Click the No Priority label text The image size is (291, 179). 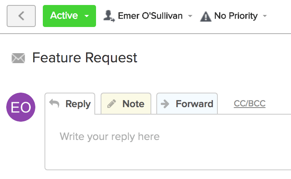(236, 16)
